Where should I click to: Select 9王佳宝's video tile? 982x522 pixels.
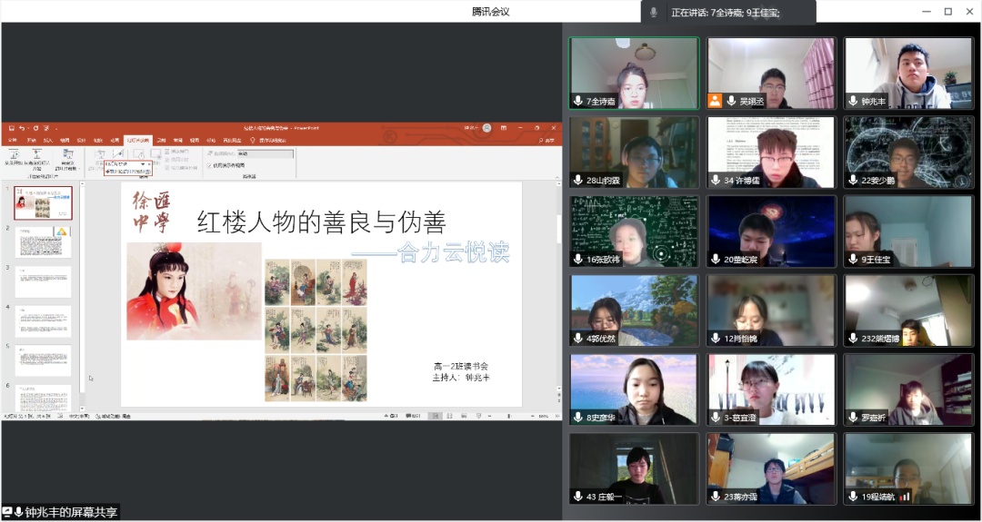907,231
